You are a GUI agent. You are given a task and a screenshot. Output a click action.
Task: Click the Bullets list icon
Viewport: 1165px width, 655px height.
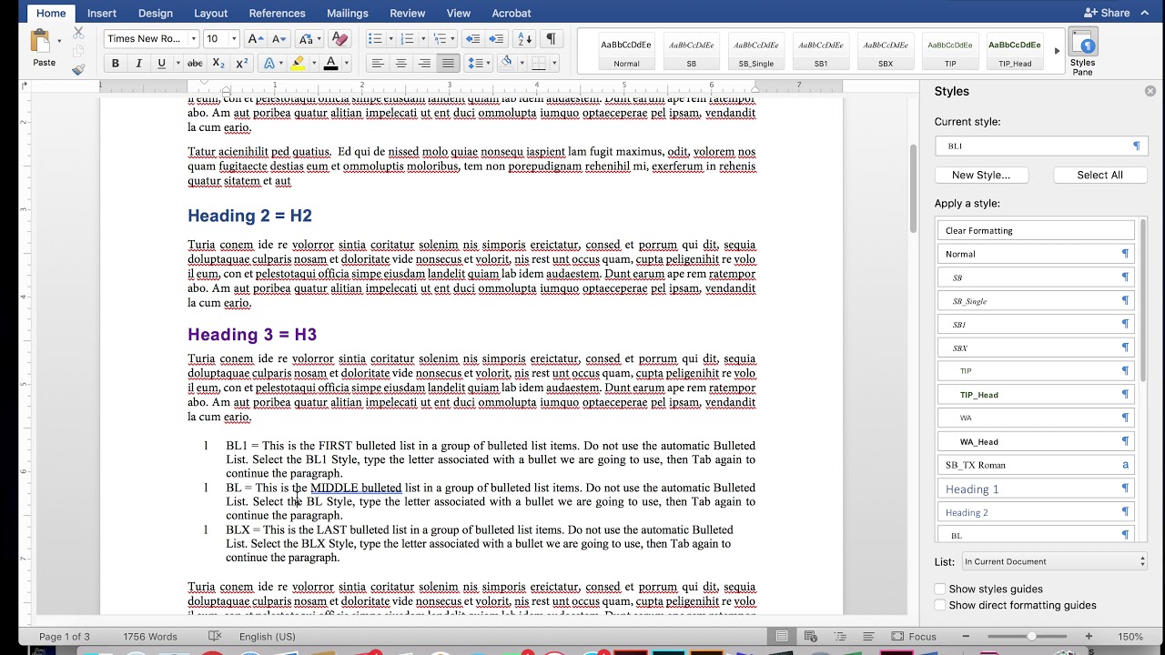(374, 39)
